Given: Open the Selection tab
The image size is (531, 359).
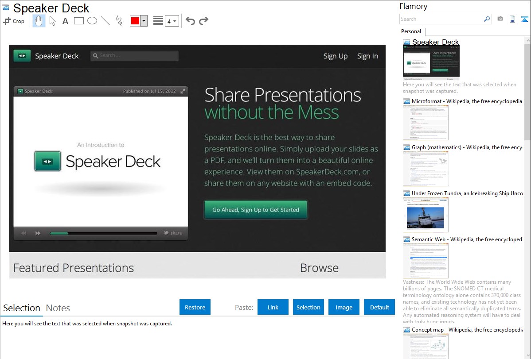Looking at the screenshot, I should [22, 308].
